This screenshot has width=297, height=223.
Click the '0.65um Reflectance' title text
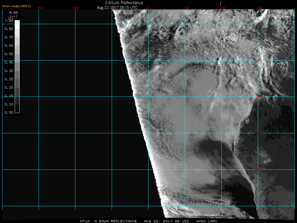point(124,3)
